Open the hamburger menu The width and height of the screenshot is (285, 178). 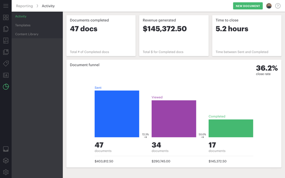click(x=6, y=6)
